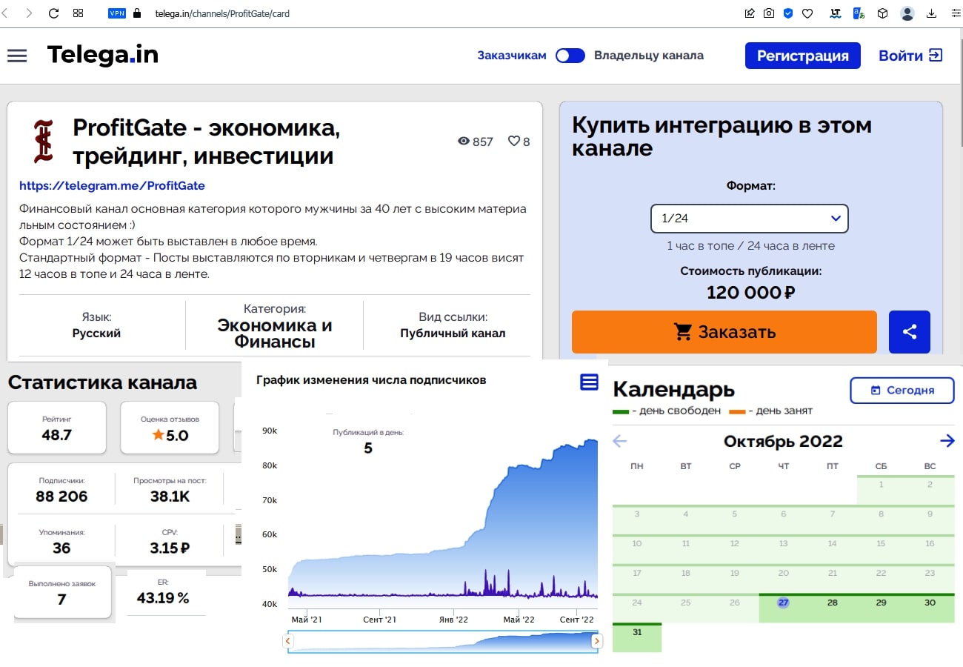Open the browser easy setup menu
963x667 pixels.
pyautogui.click(x=956, y=13)
